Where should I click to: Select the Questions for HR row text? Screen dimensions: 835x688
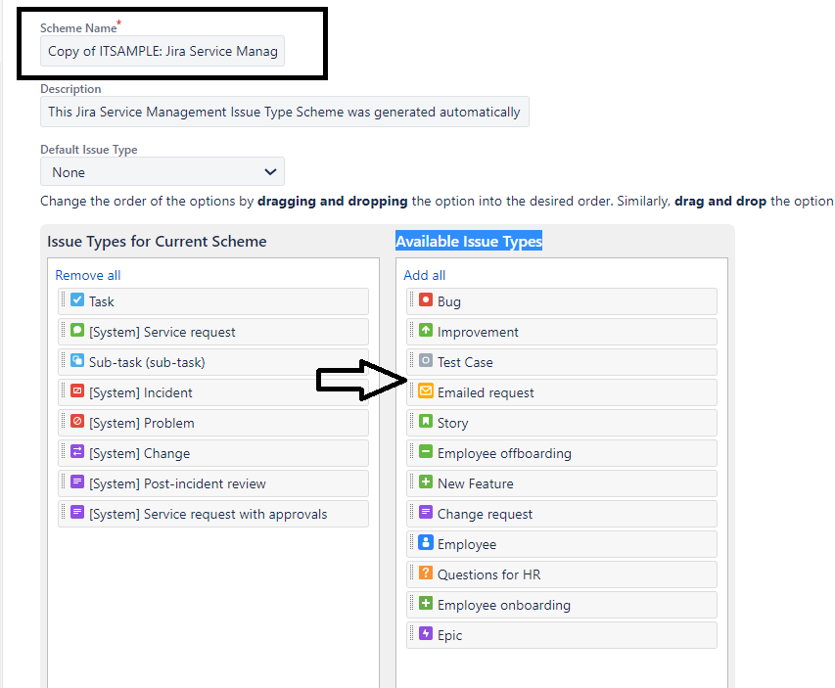[x=488, y=575]
